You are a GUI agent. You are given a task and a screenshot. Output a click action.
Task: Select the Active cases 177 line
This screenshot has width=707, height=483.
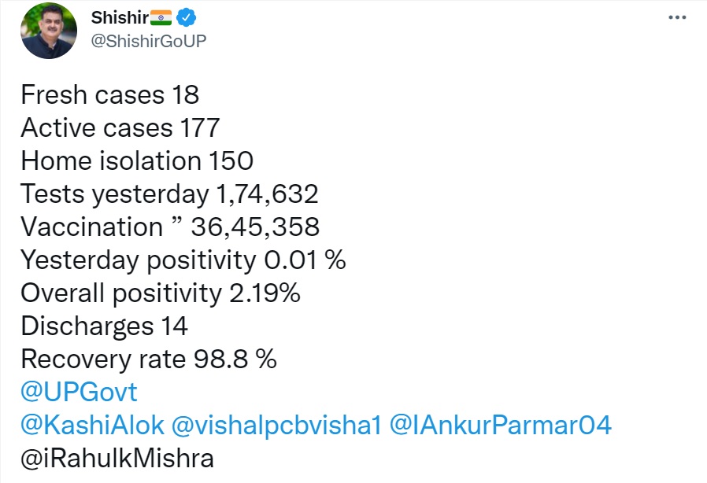(x=120, y=128)
